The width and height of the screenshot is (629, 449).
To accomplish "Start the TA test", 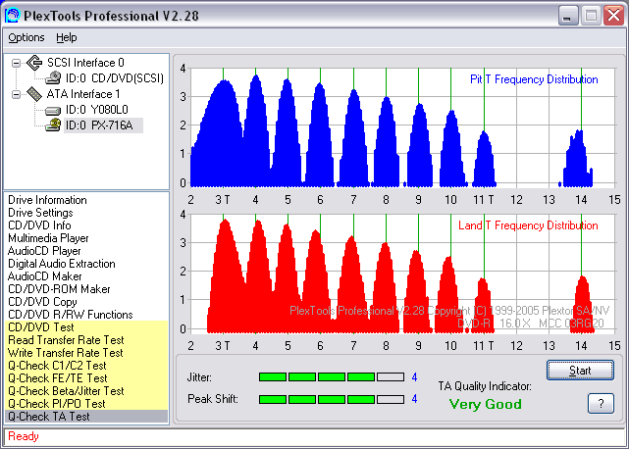I will coord(580,370).
